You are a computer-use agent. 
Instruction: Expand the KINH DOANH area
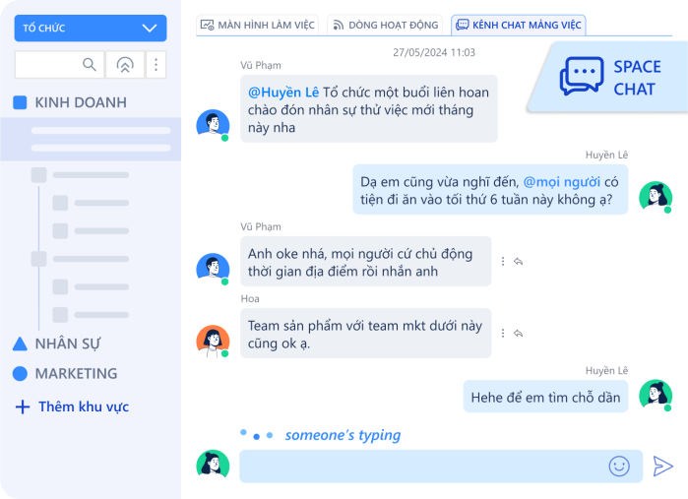coord(80,102)
